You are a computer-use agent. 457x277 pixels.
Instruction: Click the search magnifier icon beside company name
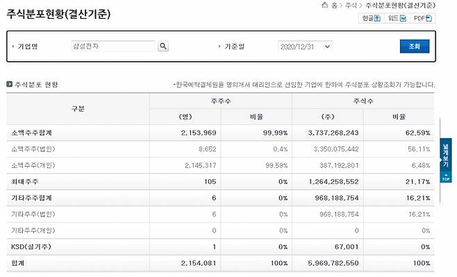pos(163,46)
